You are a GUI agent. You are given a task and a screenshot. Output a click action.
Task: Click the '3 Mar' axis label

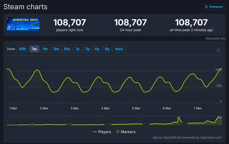click(x=75, y=108)
